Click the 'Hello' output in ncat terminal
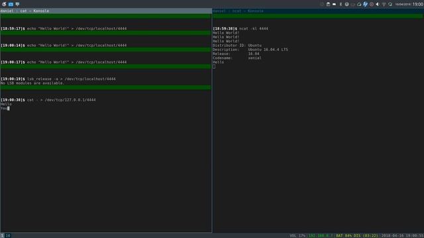The width and height of the screenshot is (424, 238). point(218,62)
